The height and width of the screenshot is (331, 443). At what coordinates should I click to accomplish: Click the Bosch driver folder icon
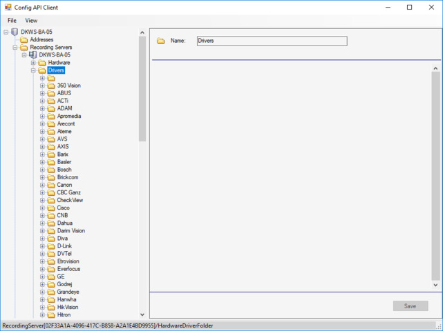click(51, 170)
